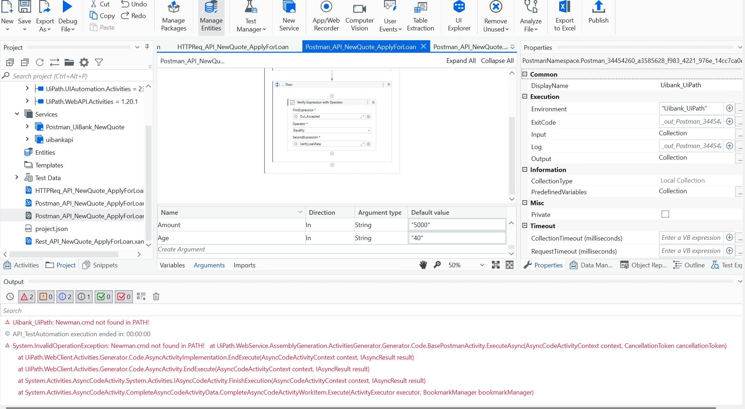Expand Test Data folder

[17, 178]
